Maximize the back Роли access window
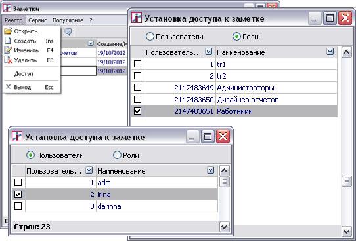 330,18
